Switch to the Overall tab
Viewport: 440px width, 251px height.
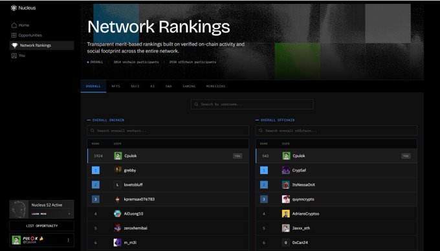click(x=93, y=87)
